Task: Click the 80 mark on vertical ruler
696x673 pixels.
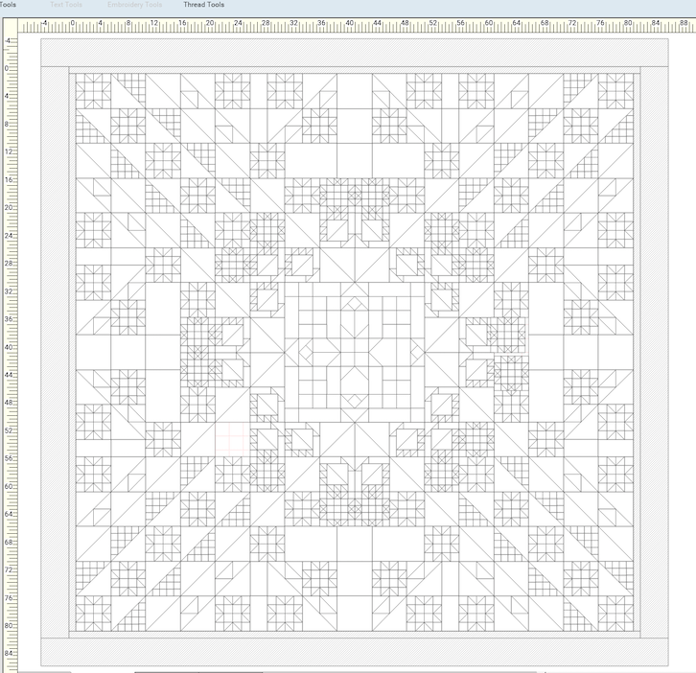Action: (x=8, y=625)
